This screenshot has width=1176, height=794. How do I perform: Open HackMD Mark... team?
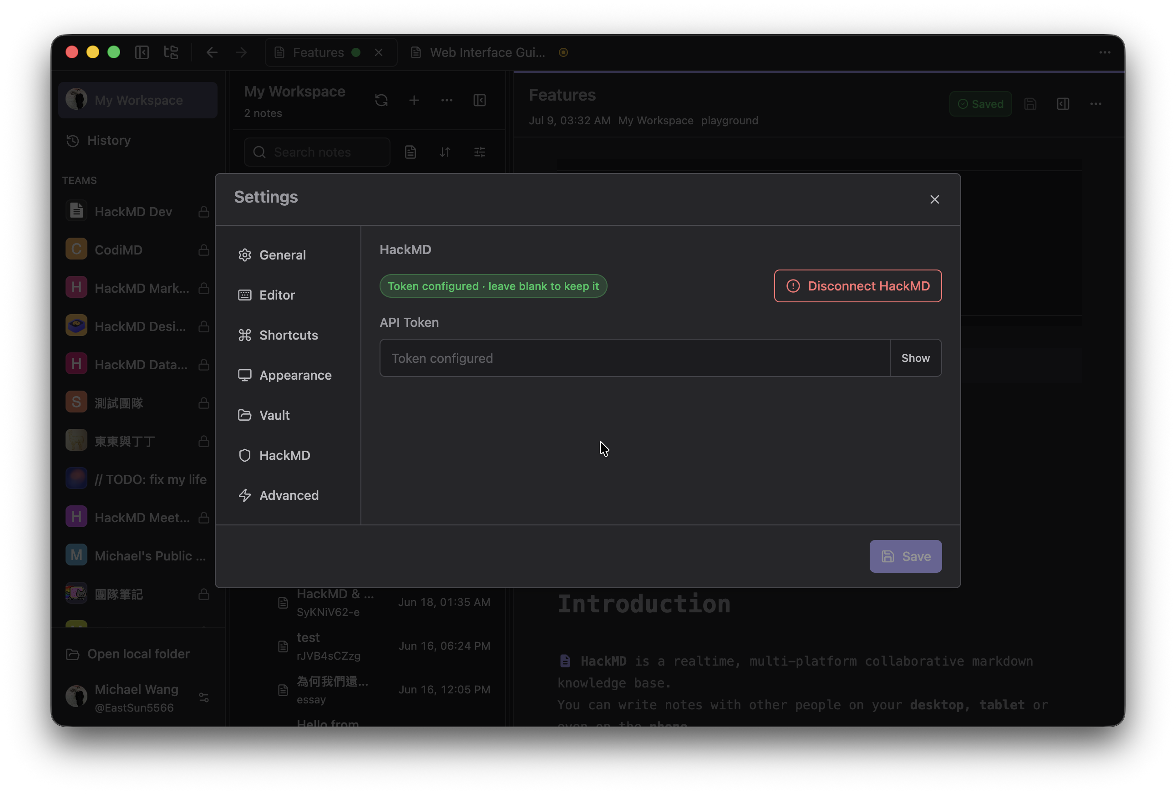point(142,288)
